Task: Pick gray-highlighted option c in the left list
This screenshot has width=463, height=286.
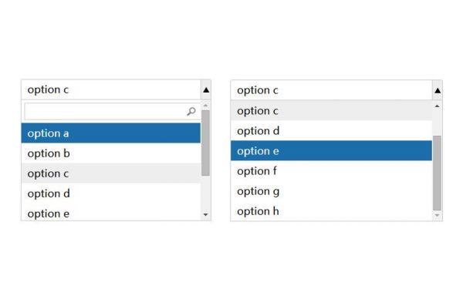Action: click(x=111, y=173)
